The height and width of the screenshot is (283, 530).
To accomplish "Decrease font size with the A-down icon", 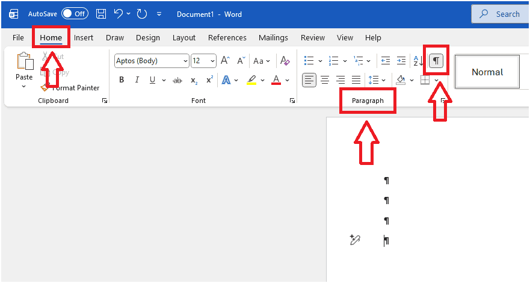I will tap(241, 61).
